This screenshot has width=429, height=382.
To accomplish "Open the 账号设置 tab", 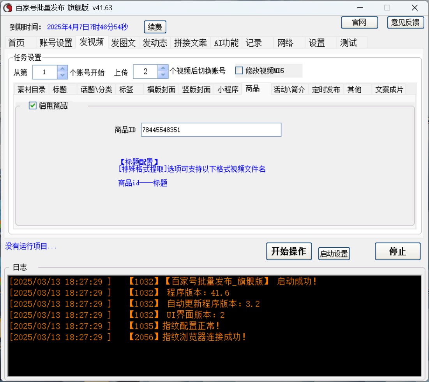I will (x=56, y=43).
